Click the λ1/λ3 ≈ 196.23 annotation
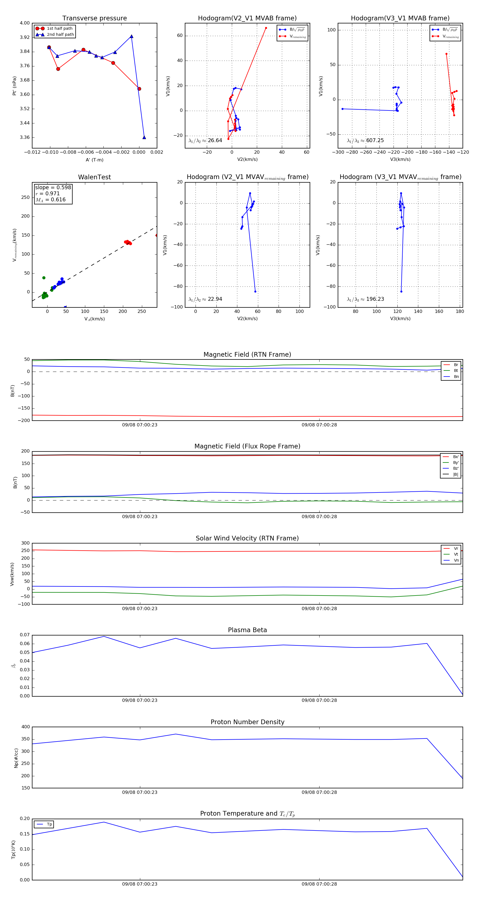 365,299
